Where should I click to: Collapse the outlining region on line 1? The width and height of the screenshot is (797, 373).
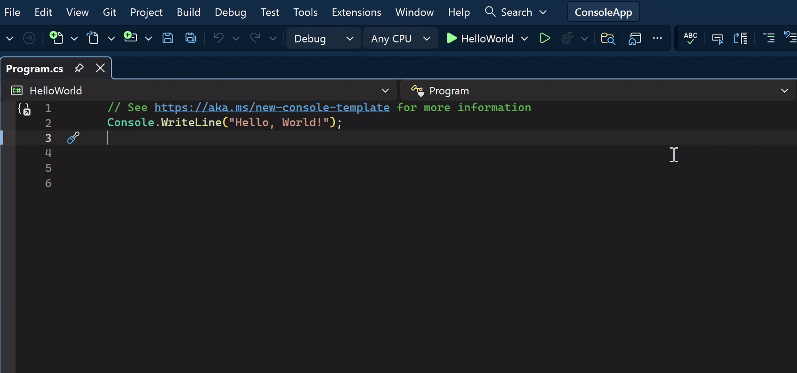pyautogui.click(x=25, y=110)
